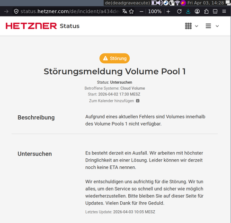Bookmark this page with star icon
This screenshot has height=223, width=231.
pos(132,11)
